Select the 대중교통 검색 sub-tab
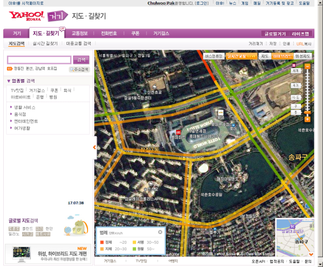 click(x=78, y=43)
